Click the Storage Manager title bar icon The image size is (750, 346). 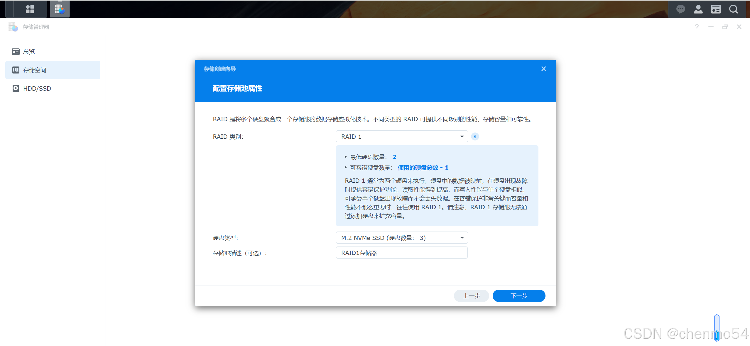(x=13, y=27)
